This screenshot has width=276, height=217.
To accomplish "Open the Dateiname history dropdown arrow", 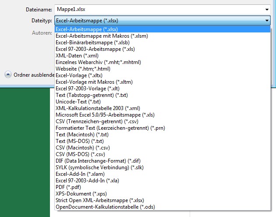I will coord(267,10).
